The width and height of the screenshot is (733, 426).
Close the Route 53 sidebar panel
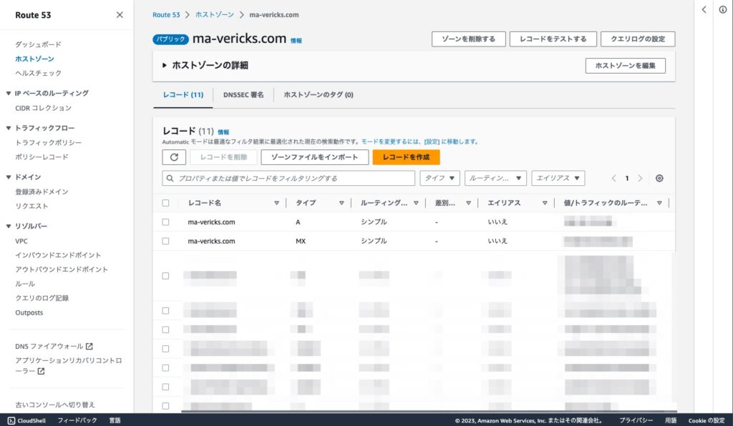click(120, 15)
